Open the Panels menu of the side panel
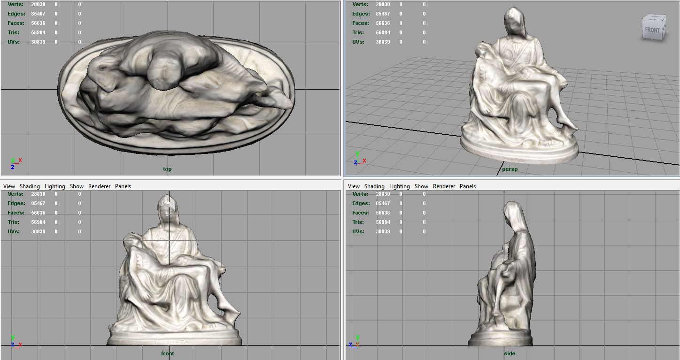The image size is (680, 360). [x=468, y=186]
